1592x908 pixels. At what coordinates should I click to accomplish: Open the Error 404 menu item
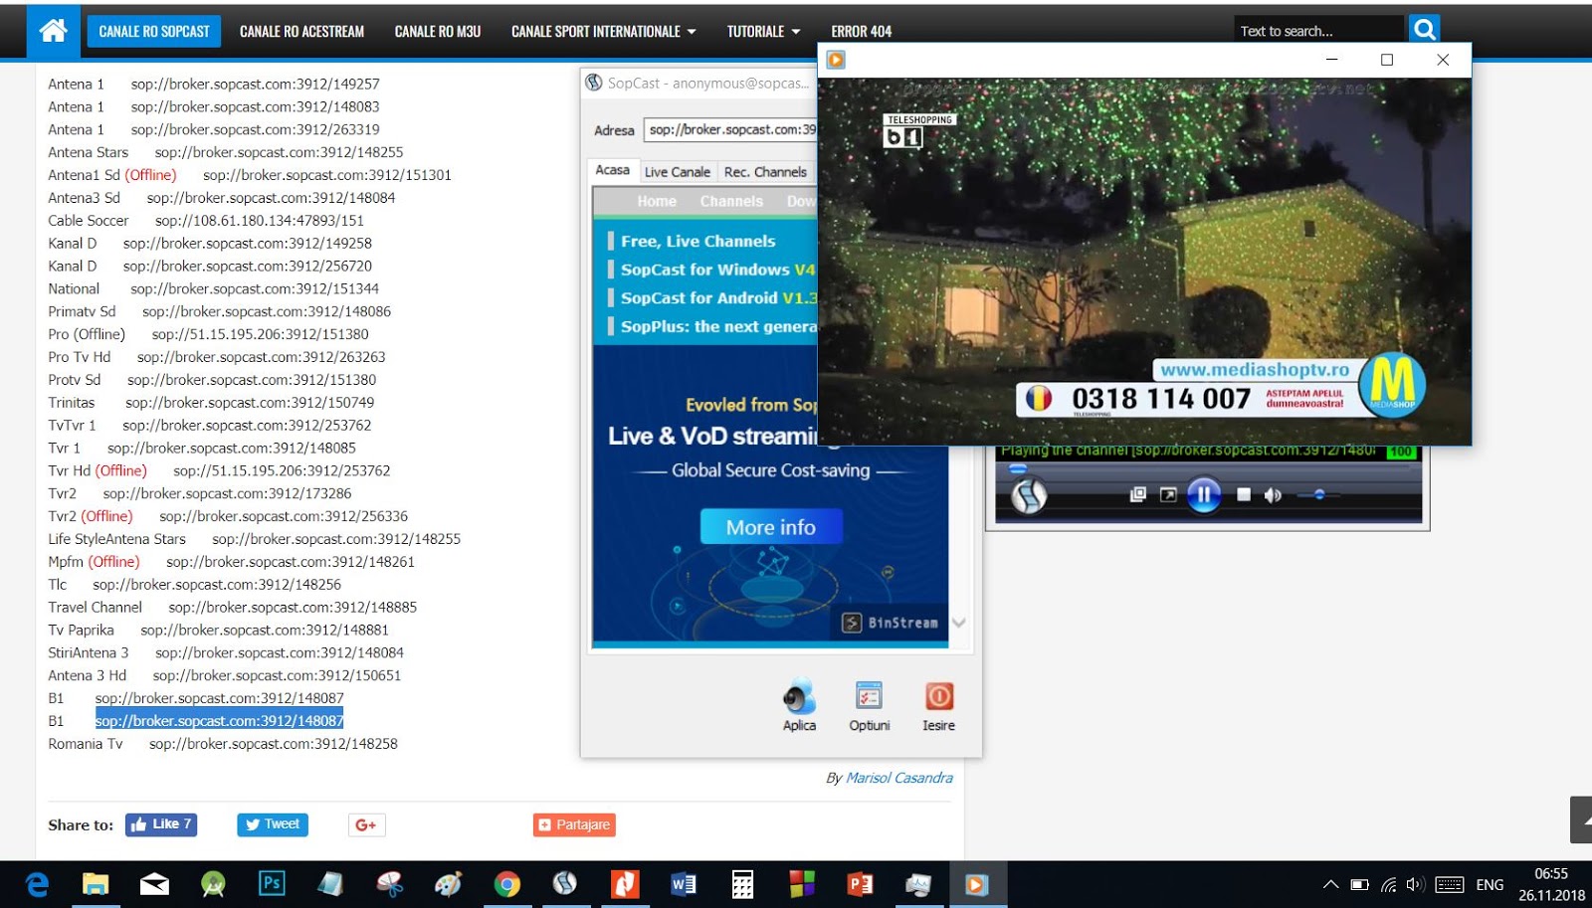click(x=862, y=31)
